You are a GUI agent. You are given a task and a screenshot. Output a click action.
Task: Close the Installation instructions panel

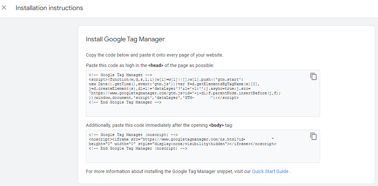[x=4, y=8]
